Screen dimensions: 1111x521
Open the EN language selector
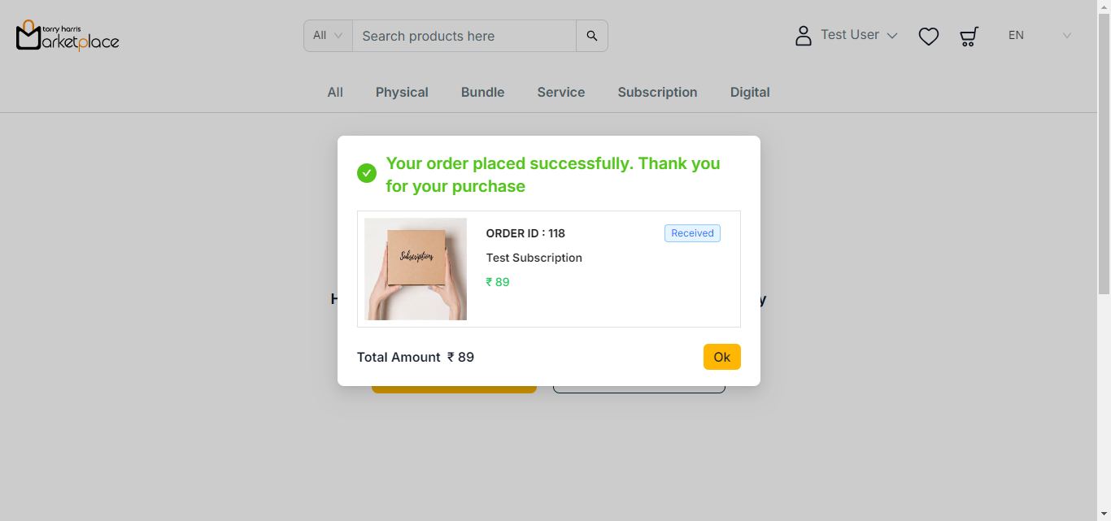tap(1039, 36)
